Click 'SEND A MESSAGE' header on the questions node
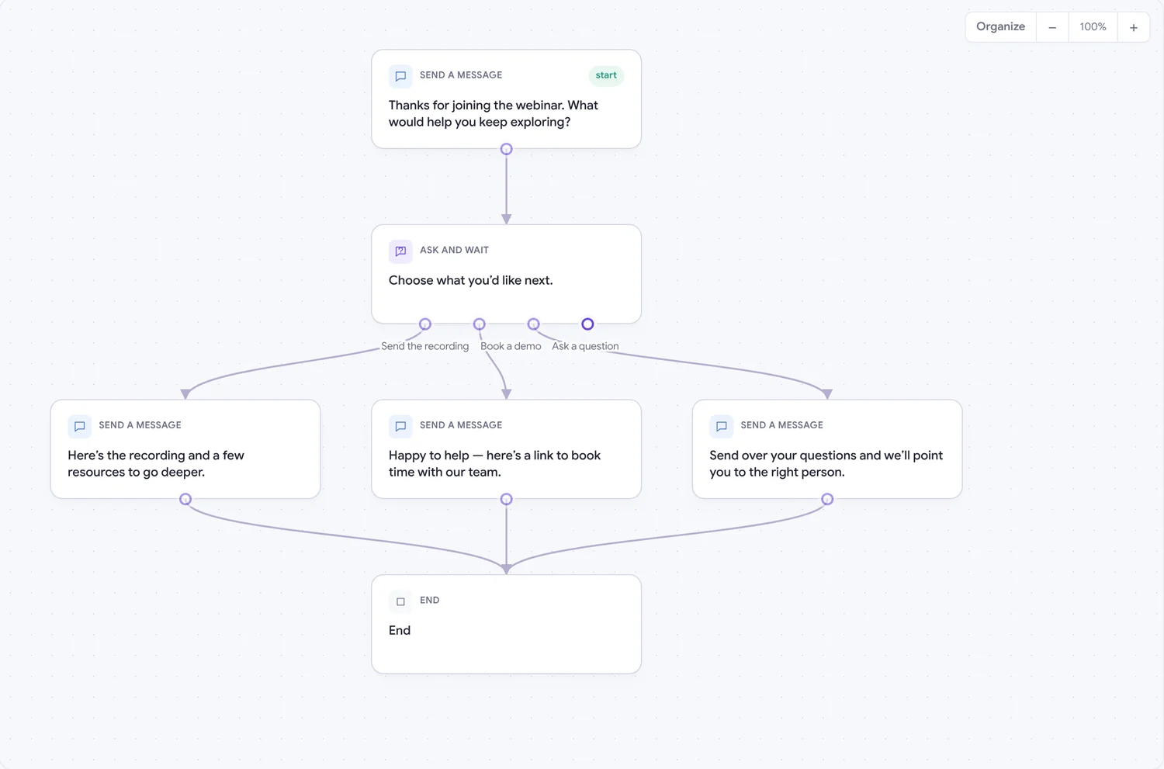Image resolution: width=1164 pixels, height=769 pixels. 781,425
